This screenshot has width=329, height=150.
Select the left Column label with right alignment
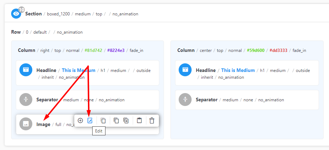click(x=27, y=50)
